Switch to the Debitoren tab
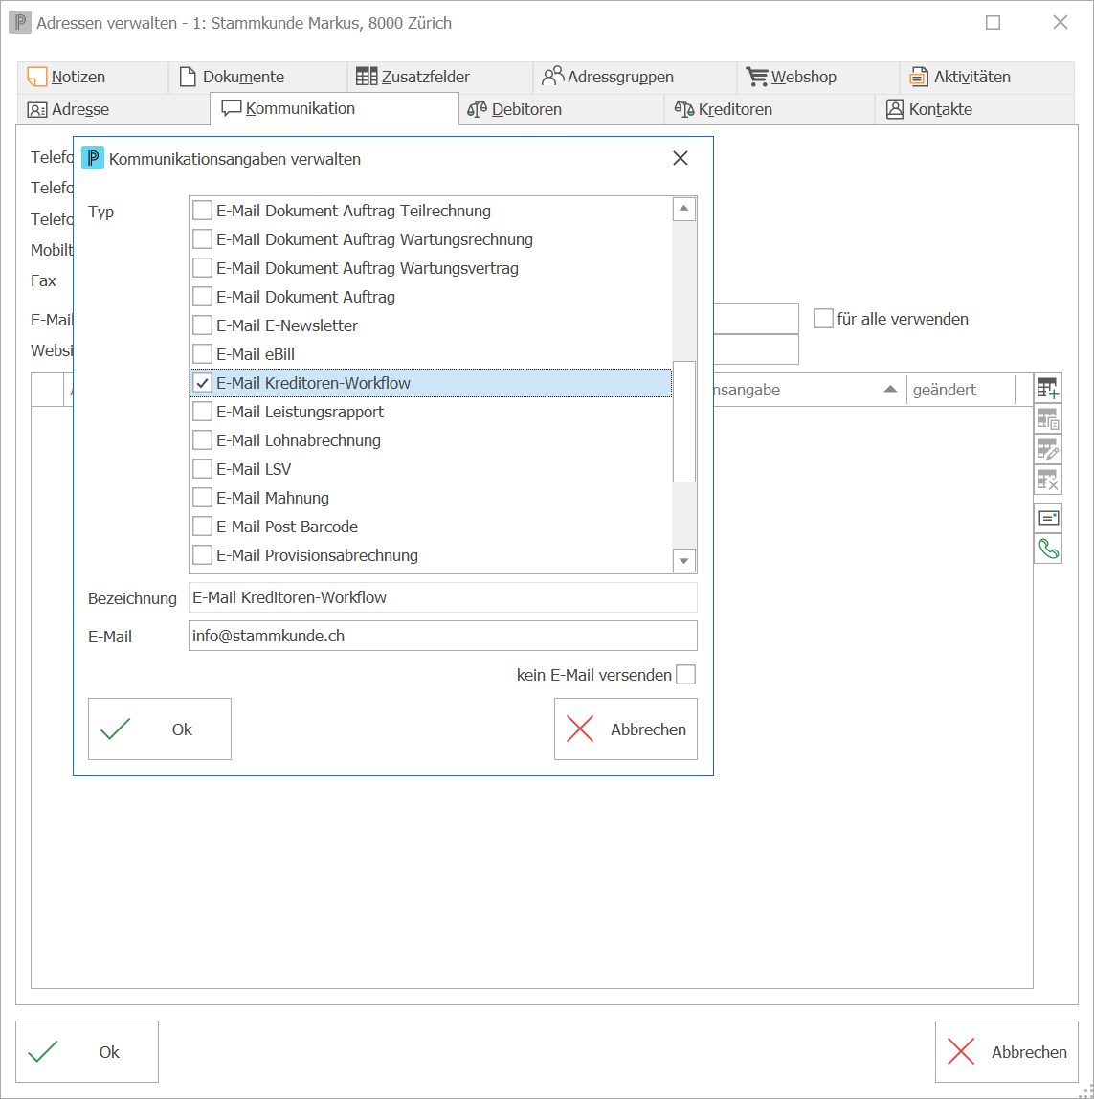1094x1099 pixels. click(562, 109)
